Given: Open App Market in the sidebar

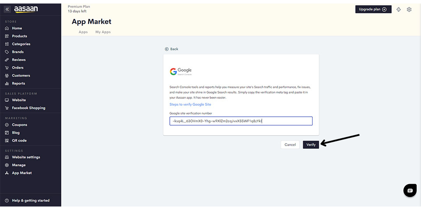Looking at the screenshot, I should click(22, 173).
